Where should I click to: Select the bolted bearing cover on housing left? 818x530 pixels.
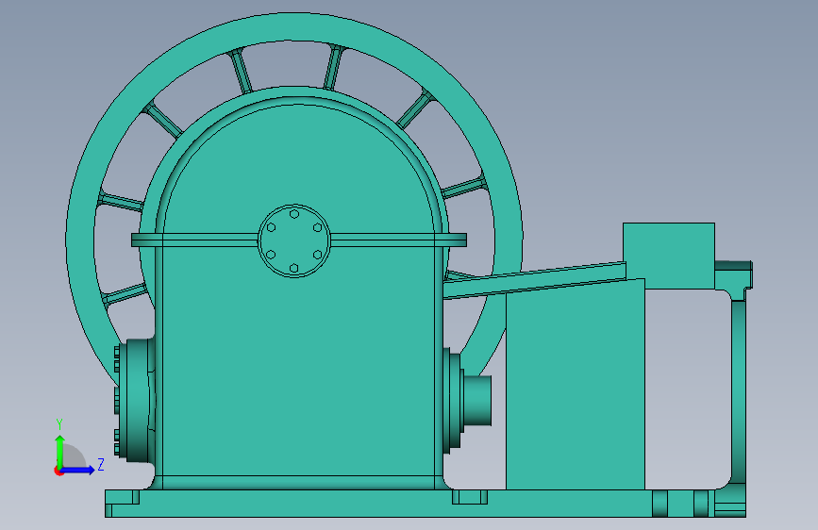[134, 401]
